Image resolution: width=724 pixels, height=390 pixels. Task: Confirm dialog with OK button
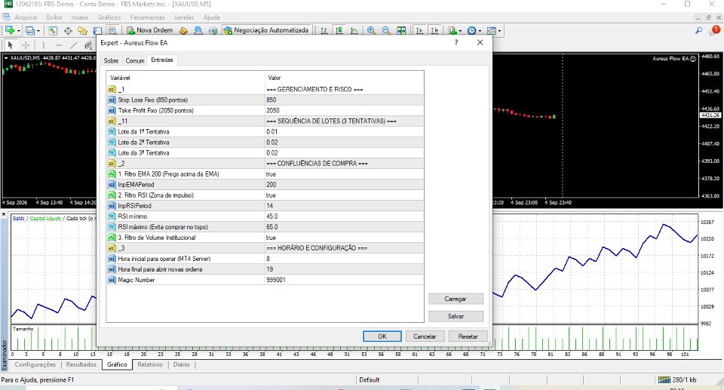pyautogui.click(x=382, y=336)
